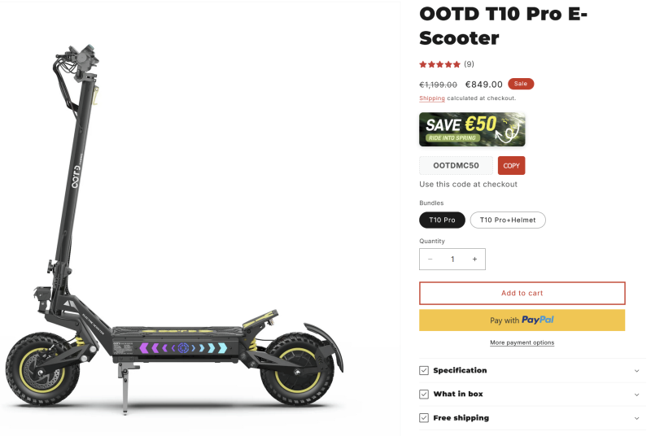Click the five-star rating icons

coord(439,64)
